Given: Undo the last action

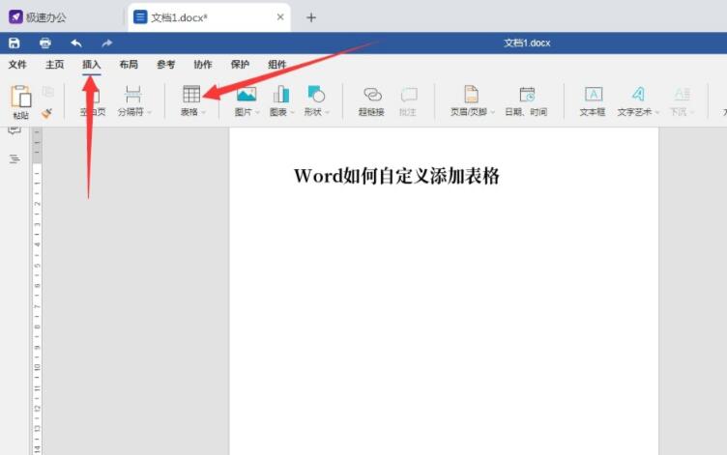Looking at the screenshot, I should coord(76,43).
